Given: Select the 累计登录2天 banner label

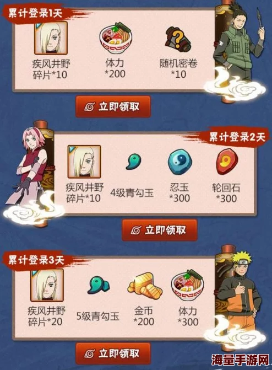Looking at the screenshot, I should [237, 137].
